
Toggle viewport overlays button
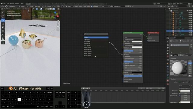click(x=41, y=9)
